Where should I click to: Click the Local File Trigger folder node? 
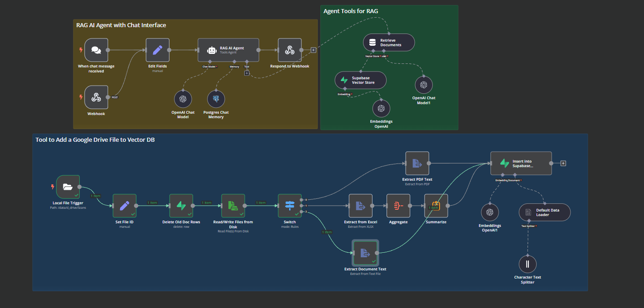coord(68,187)
